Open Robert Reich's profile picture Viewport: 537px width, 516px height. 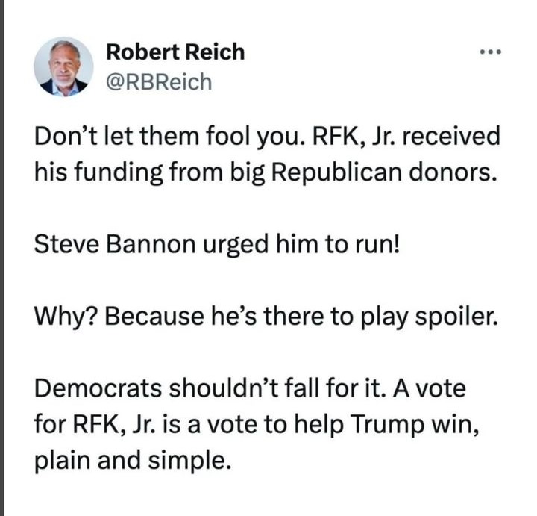pyautogui.click(x=63, y=66)
